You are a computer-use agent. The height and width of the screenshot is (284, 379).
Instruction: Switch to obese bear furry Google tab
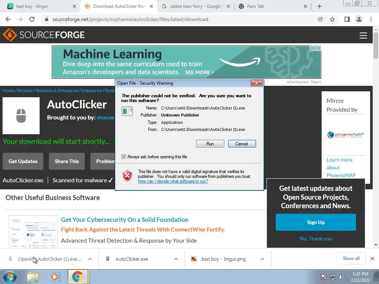pos(195,7)
